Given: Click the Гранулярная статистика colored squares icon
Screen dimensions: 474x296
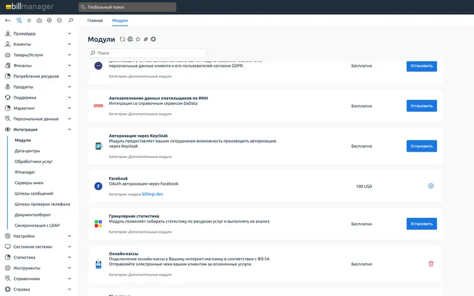Looking at the screenshot, I should coord(98,224).
